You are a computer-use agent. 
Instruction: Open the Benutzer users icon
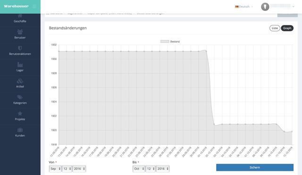(20, 32)
